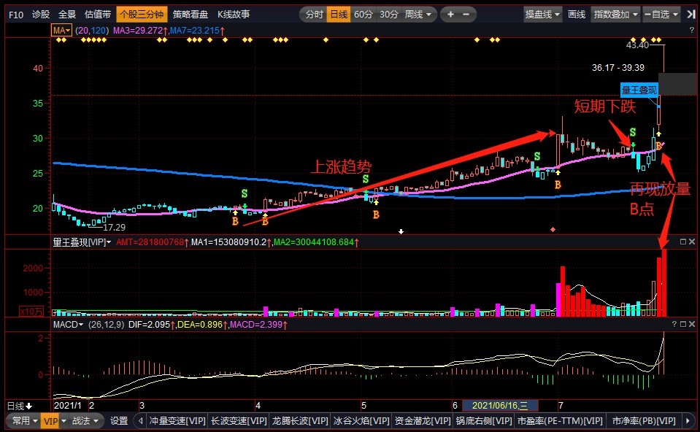This screenshot has width=700, height=432.
Task: Click the zoom out minus button
Action: pyautogui.click(x=466, y=14)
